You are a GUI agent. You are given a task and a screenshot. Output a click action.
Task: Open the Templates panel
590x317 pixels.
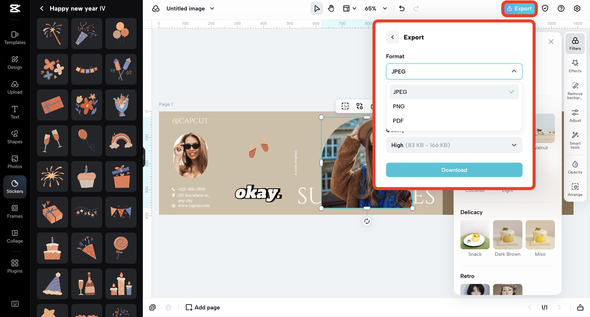[x=15, y=37]
